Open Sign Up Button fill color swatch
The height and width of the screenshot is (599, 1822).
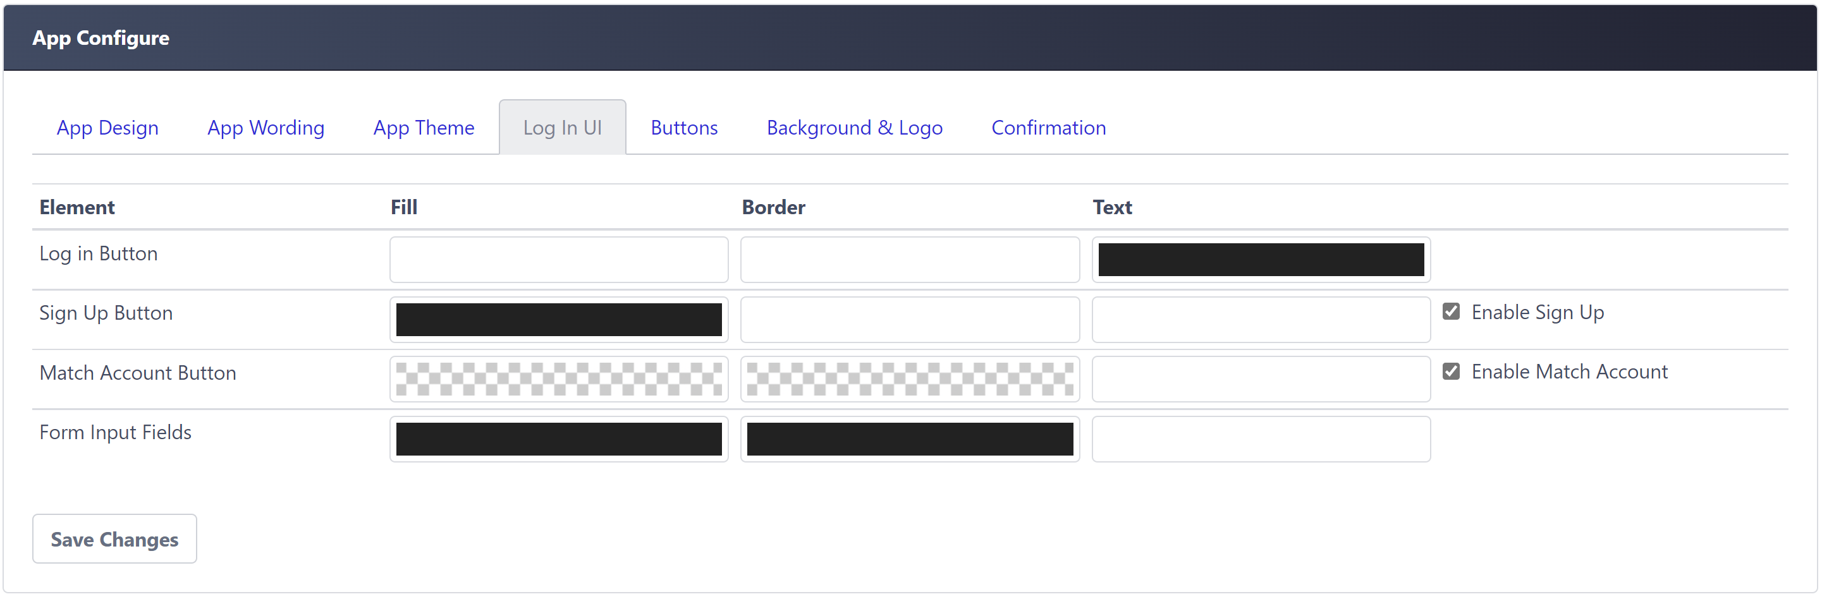click(x=559, y=320)
